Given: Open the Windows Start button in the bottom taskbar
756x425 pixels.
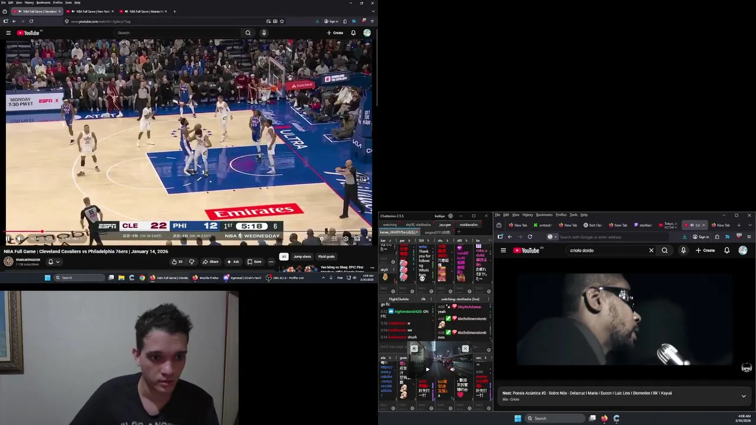Looking at the screenshot, I should [517, 419].
